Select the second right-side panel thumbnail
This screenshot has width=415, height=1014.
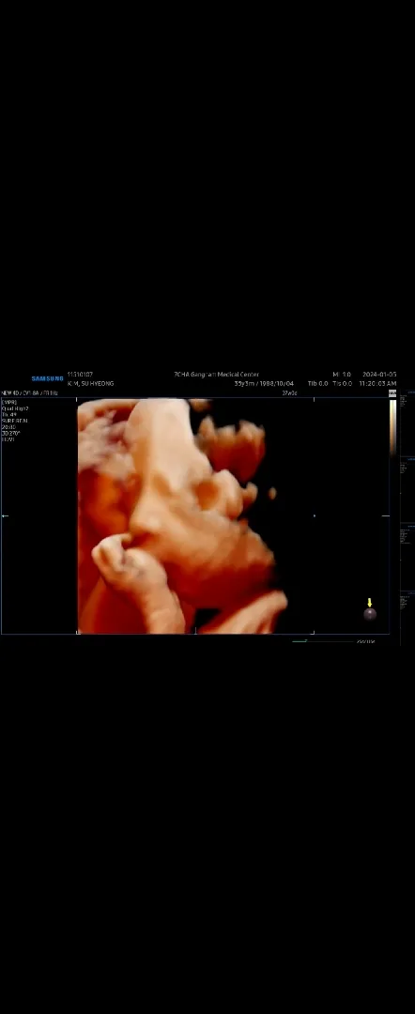[x=407, y=489]
